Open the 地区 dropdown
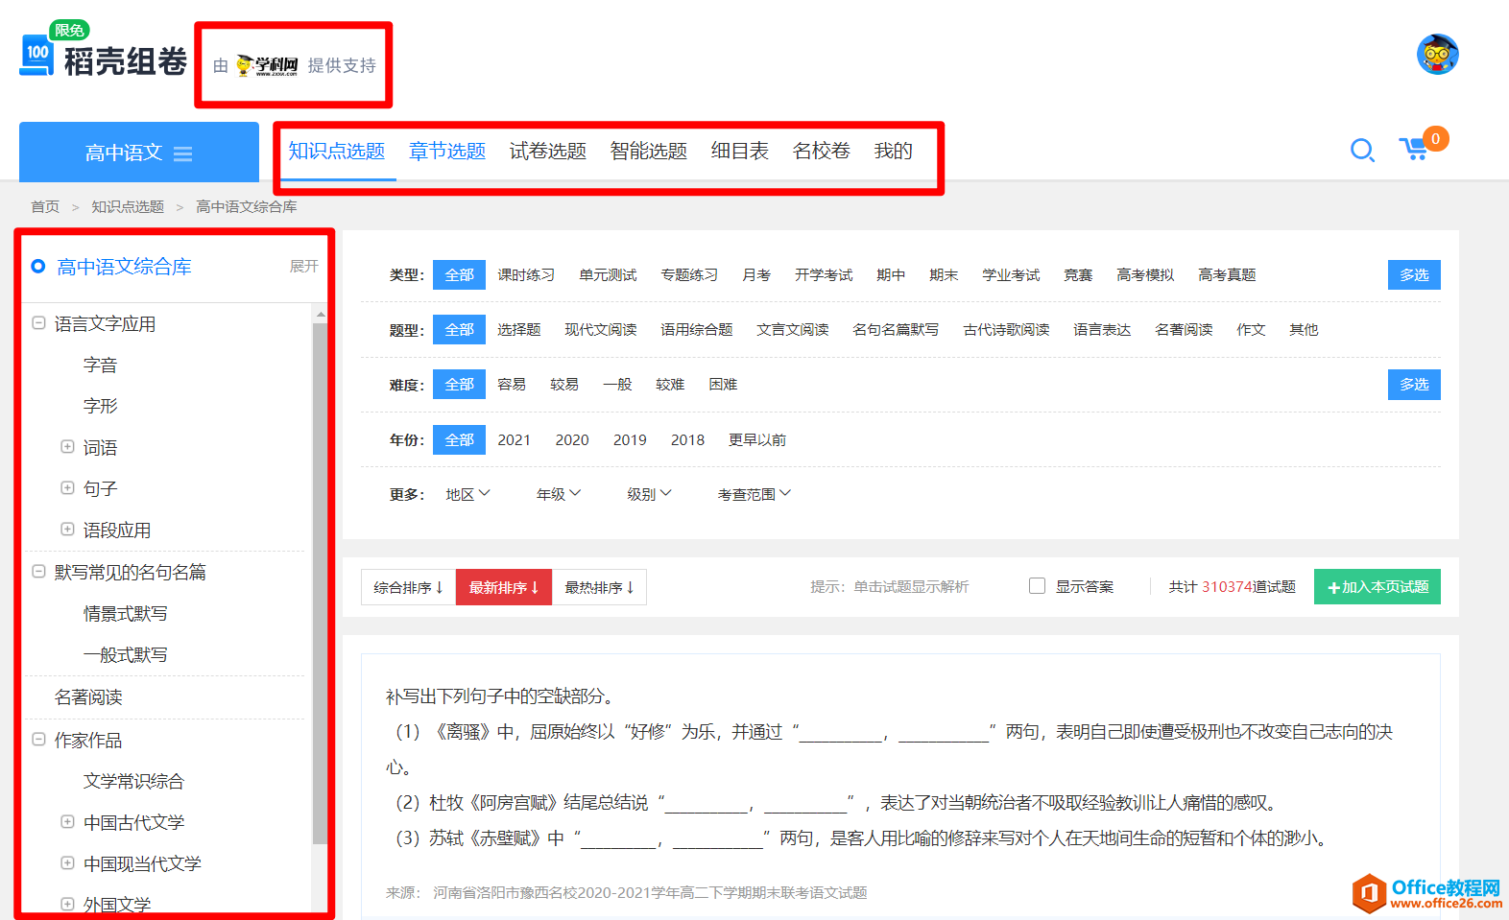The width and height of the screenshot is (1509, 920). click(467, 494)
